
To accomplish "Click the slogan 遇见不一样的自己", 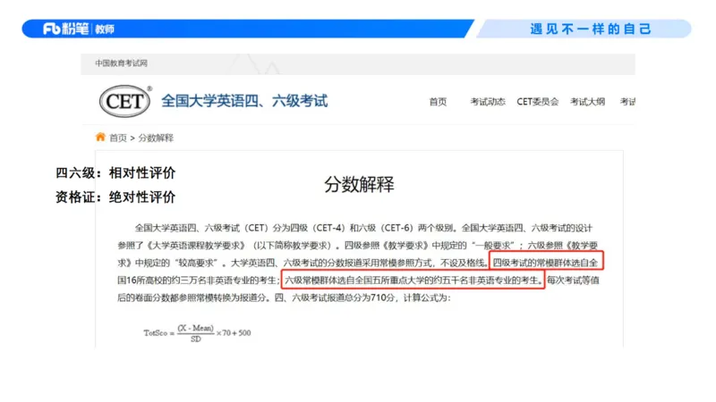I will [x=591, y=29].
